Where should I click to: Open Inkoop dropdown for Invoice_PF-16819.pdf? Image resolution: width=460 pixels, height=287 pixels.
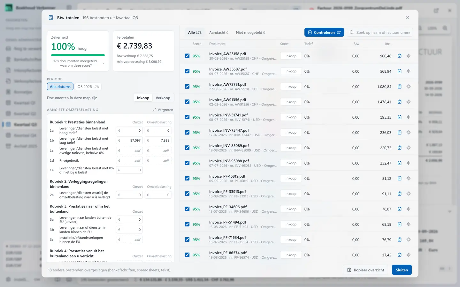(291, 178)
